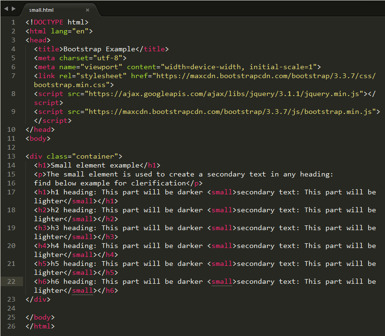Screen dimensions: 385x336
Task: Click 'h2 heading:' text on line 18
Action: click(x=74, y=210)
